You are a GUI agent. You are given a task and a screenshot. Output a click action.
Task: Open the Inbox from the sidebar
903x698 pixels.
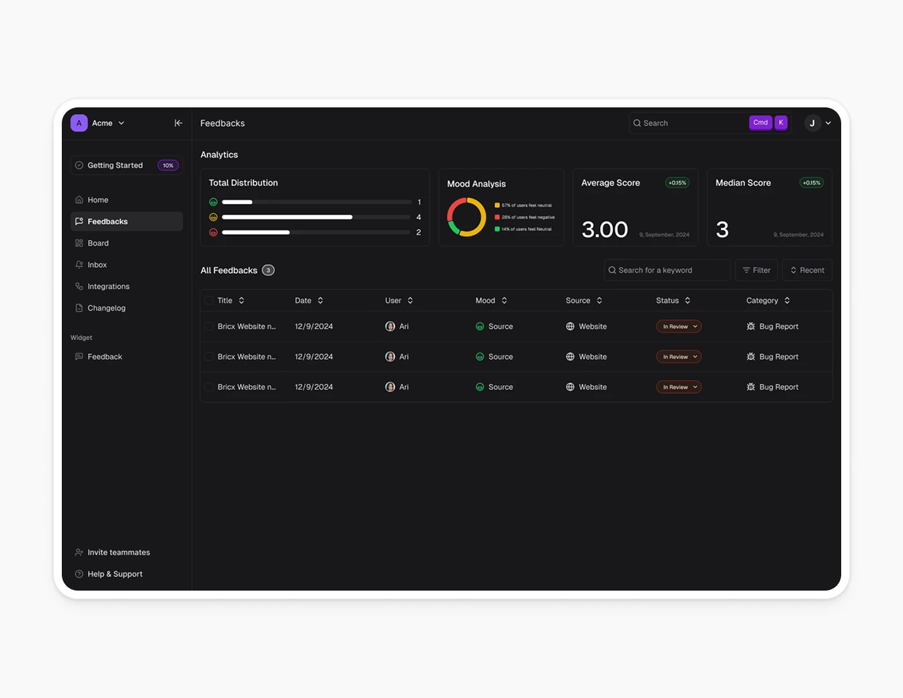[97, 264]
